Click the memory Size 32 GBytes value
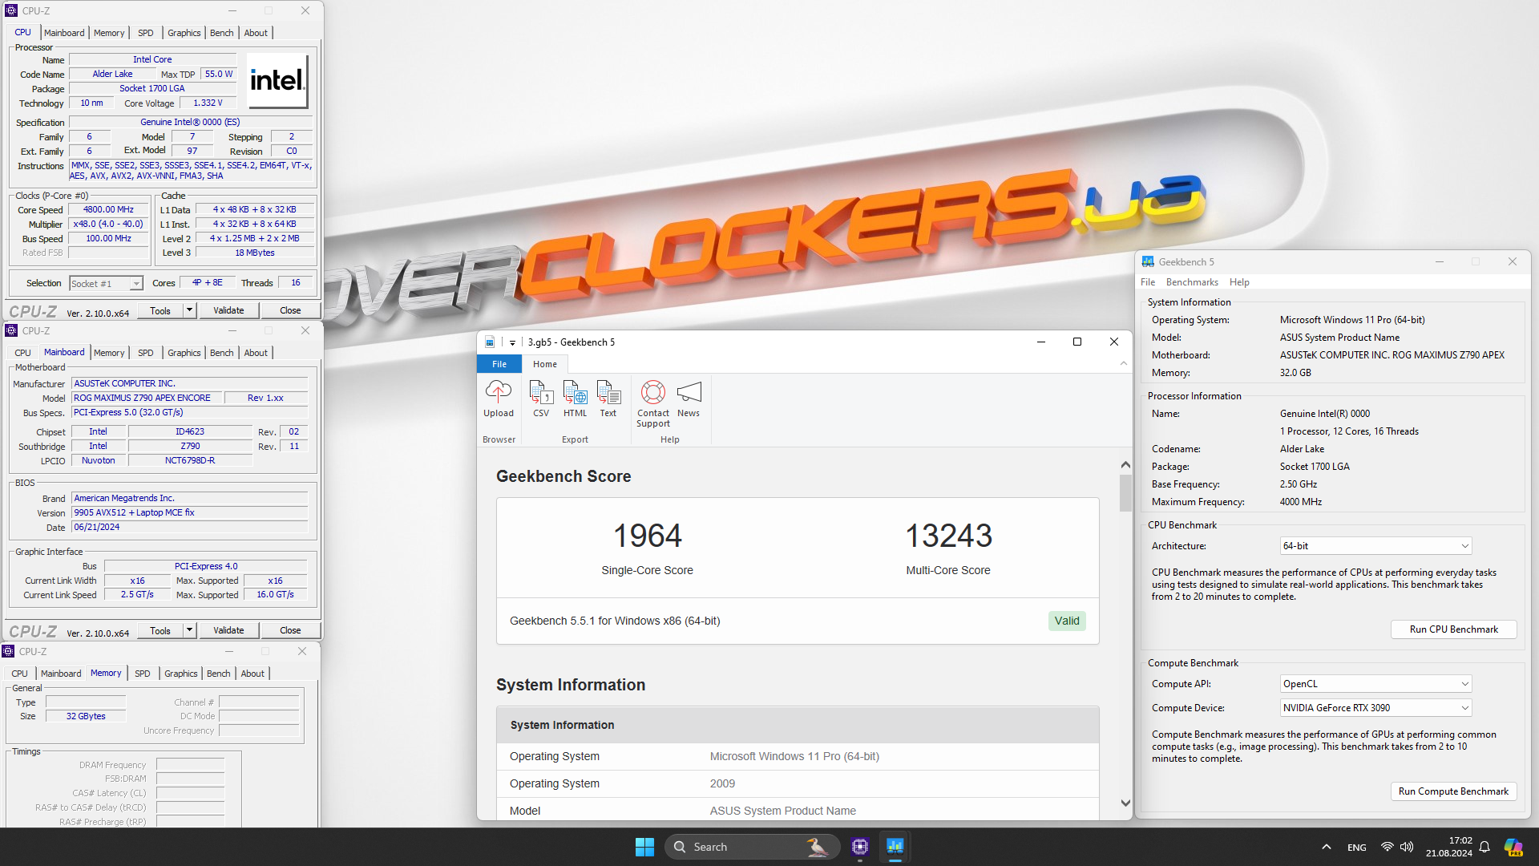Screen dimensions: 1539x866 [x=86, y=716]
